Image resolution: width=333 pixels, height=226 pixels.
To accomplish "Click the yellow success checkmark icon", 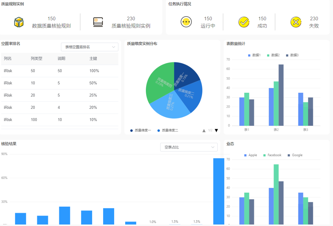I will [244, 22].
